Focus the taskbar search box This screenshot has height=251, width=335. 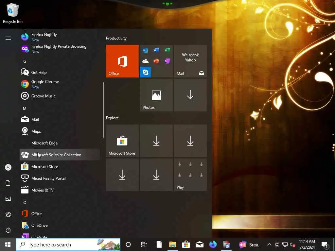(x=68, y=244)
